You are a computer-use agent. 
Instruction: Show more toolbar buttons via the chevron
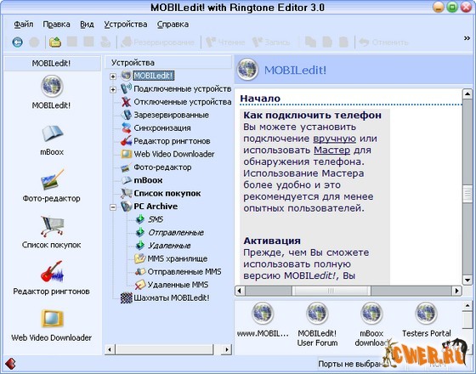click(x=467, y=38)
